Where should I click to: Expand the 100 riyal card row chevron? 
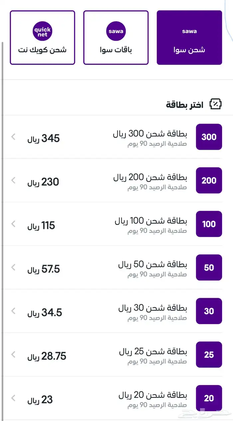coord(13,224)
